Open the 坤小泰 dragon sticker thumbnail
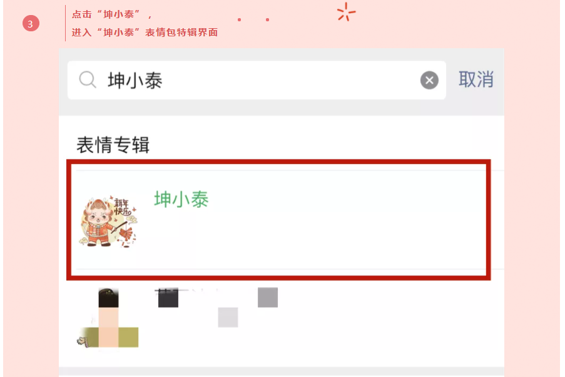Viewport: 565px width, 377px height. 108,222
